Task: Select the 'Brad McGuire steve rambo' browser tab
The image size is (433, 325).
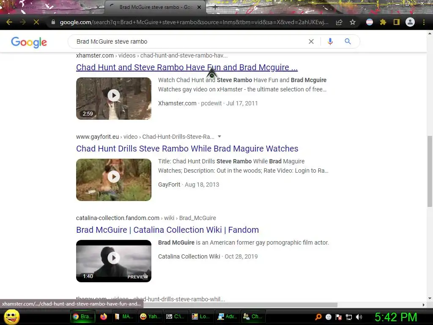Action: pyautogui.click(x=155, y=7)
